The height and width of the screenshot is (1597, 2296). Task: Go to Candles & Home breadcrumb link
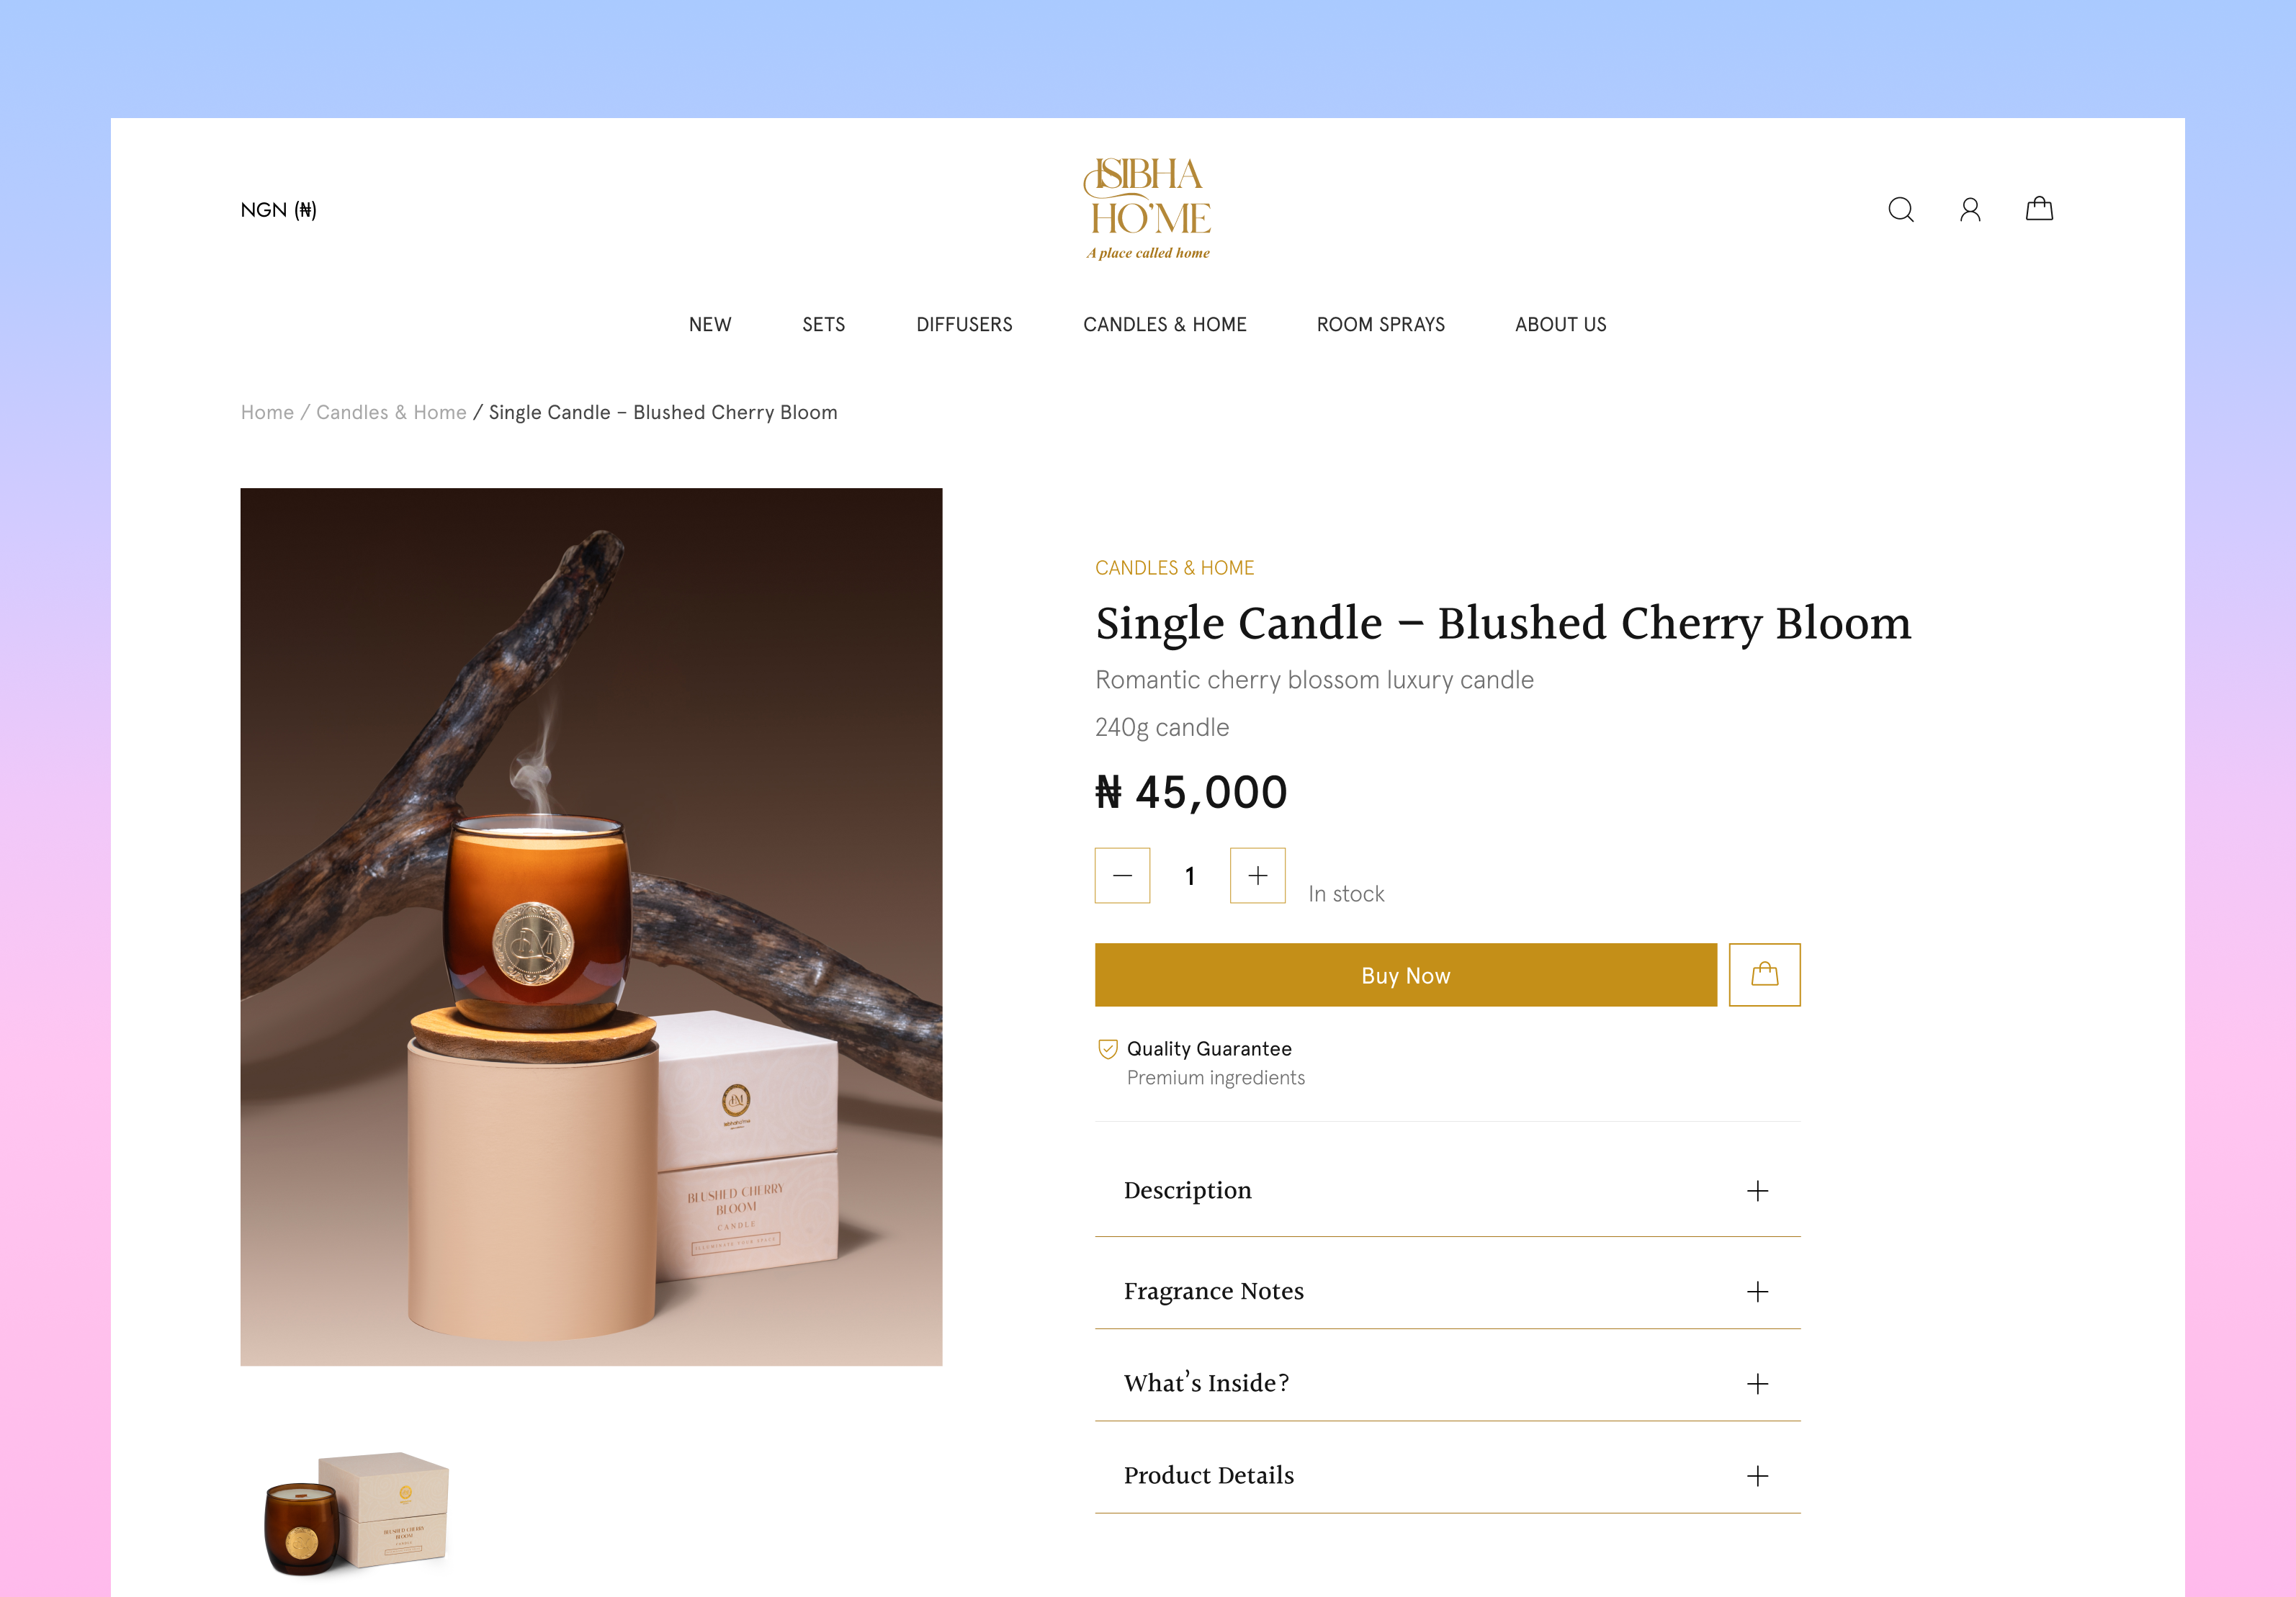click(x=391, y=412)
